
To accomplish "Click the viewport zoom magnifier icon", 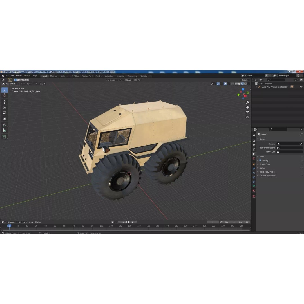I will coord(247,102).
